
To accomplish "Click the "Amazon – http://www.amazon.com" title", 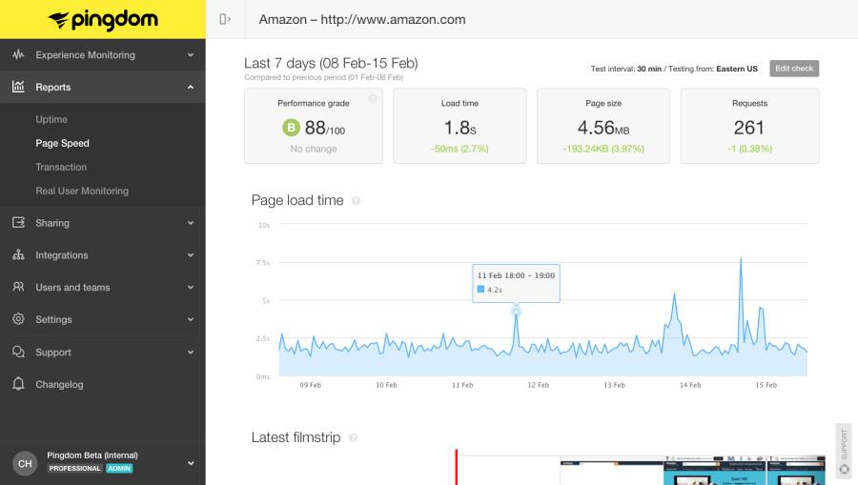I will [x=362, y=20].
